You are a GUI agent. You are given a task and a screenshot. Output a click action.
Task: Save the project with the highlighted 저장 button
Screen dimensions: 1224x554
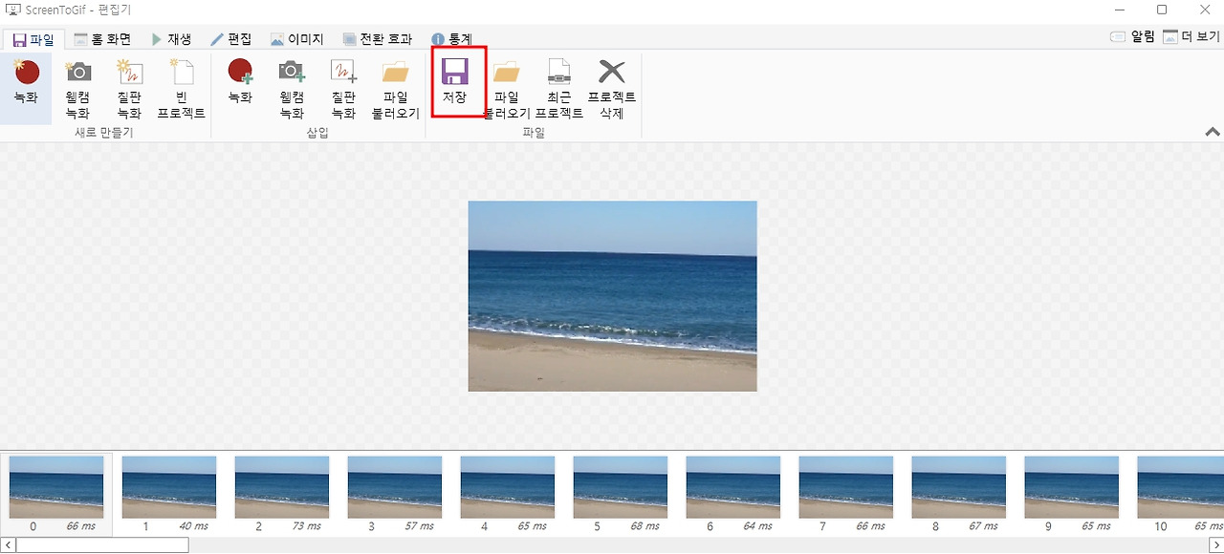tap(457, 86)
